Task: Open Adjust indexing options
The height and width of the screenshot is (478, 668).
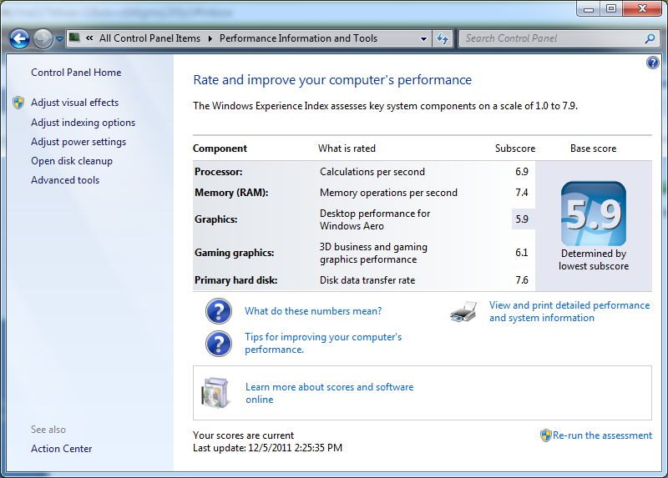Action: 83,123
